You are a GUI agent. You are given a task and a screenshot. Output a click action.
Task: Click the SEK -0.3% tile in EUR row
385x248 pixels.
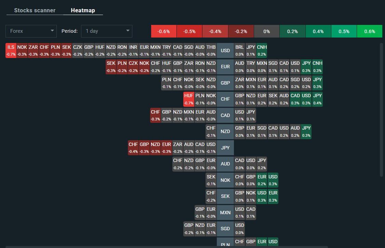pos(111,67)
